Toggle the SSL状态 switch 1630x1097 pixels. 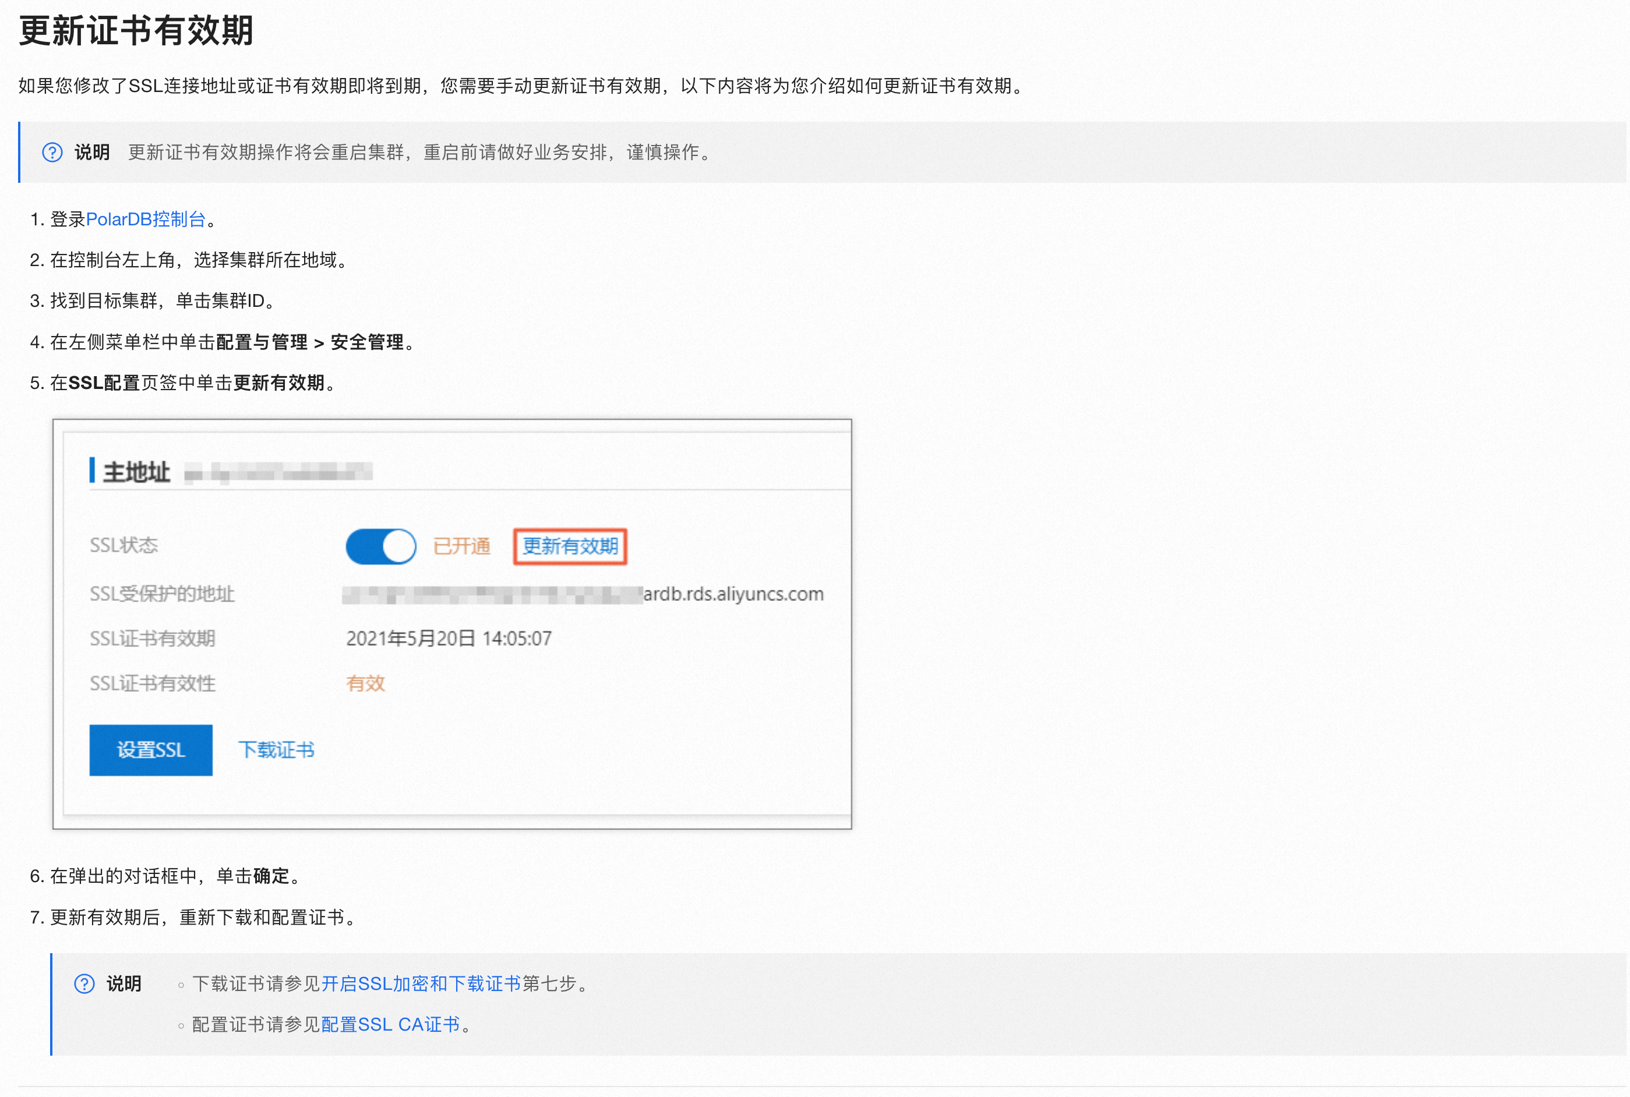(381, 546)
